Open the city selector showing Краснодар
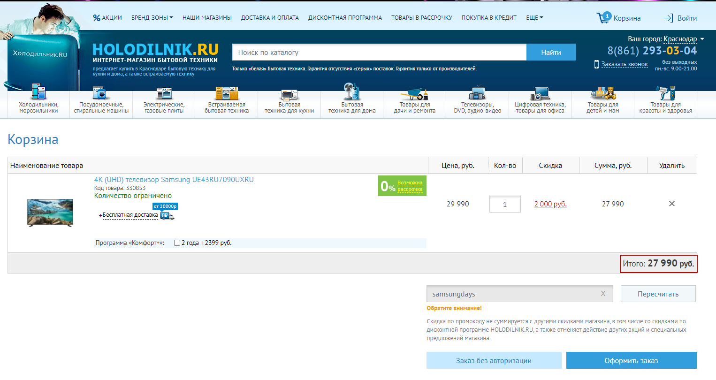716x380 pixels. click(683, 39)
